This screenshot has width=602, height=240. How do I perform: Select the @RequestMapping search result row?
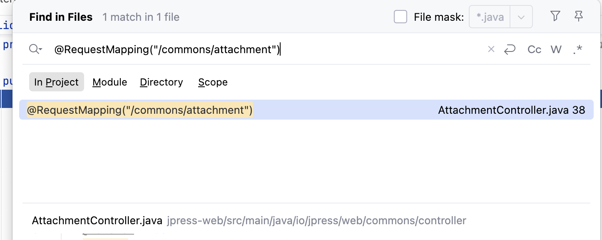click(140, 110)
